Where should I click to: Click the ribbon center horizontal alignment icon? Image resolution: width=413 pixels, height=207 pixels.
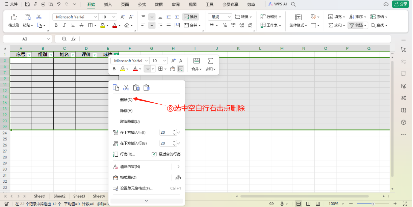[x=152, y=25]
